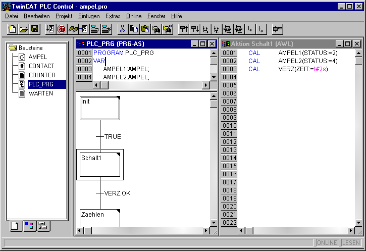Click the Start program run icon
366x251 pixels.
point(50,29)
